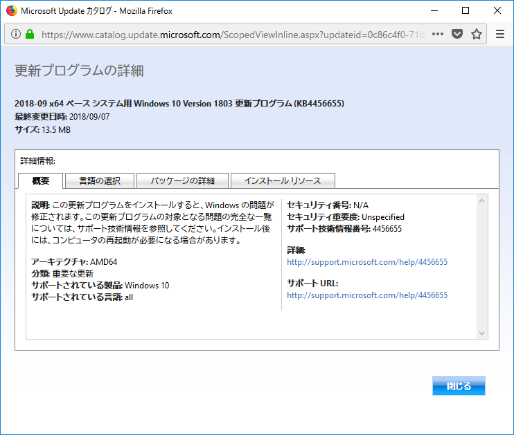Click the 説明 description paragraph
This screenshot has width=514, height=435.
point(152,223)
